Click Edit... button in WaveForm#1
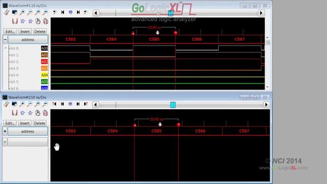 (10, 32)
